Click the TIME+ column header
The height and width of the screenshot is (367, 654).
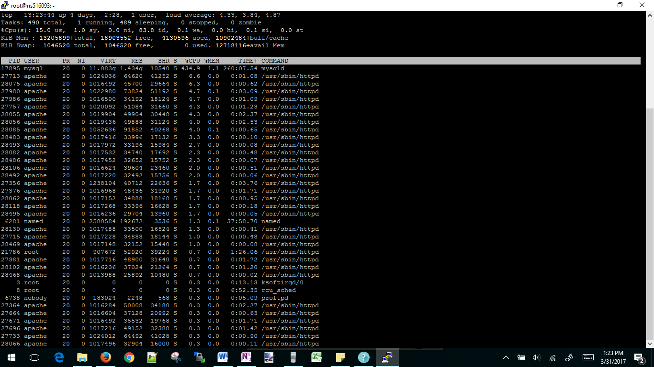tap(248, 61)
